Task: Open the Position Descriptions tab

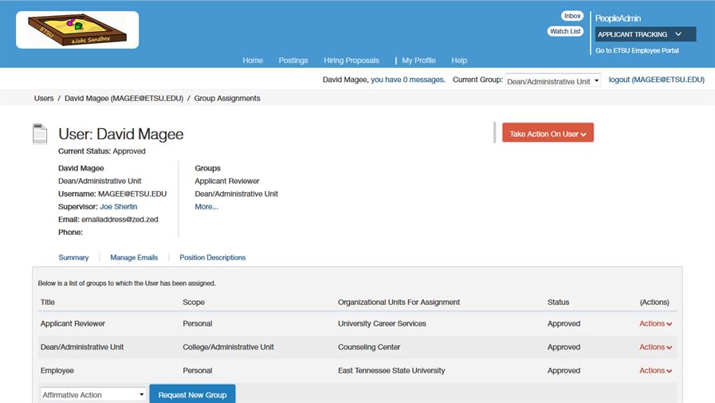Action: pyautogui.click(x=212, y=258)
